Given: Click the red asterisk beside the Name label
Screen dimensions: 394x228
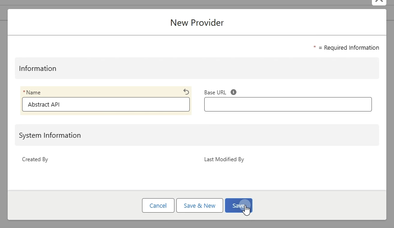Looking at the screenshot, I should click(x=24, y=92).
